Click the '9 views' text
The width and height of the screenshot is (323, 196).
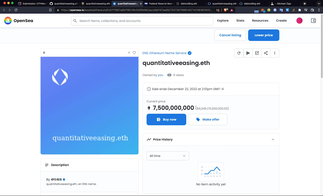(x=178, y=75)
